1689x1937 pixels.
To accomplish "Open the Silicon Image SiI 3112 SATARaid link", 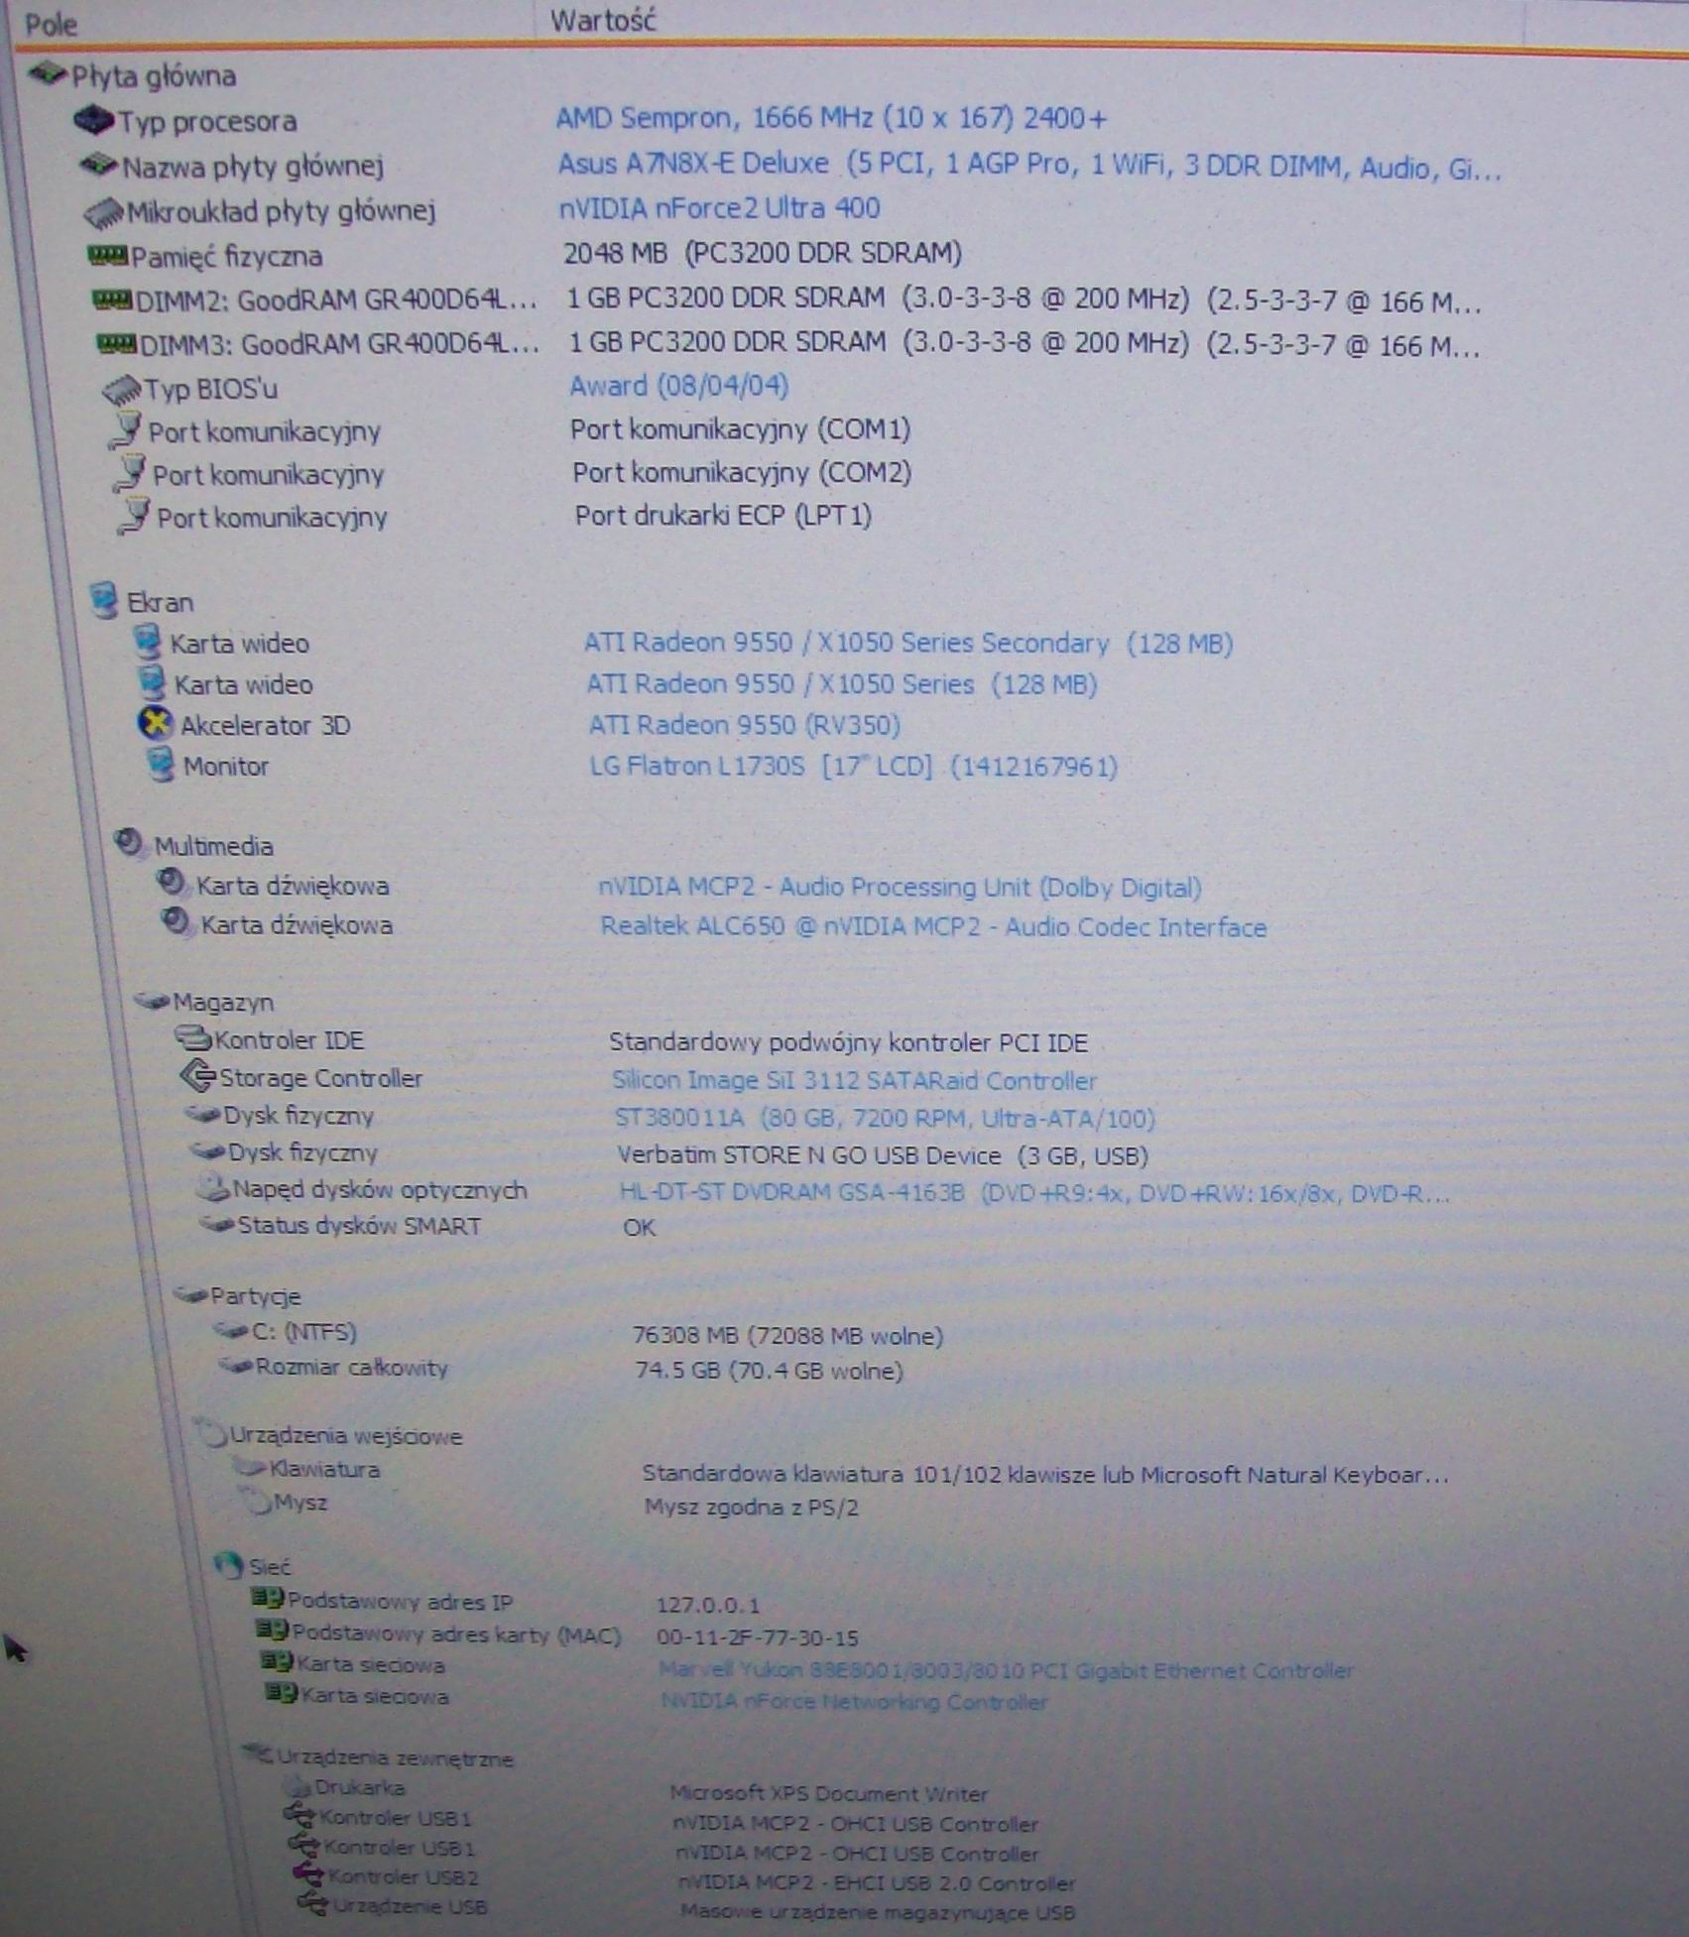I will click(855, 1080).
